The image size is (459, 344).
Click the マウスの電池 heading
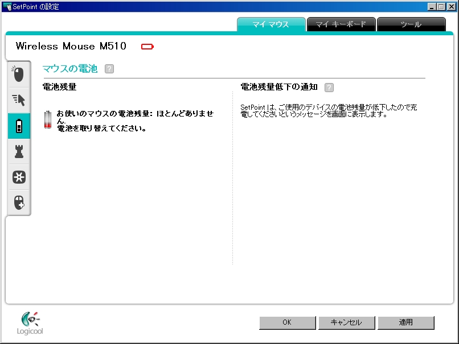pyautogui.click(x=70, y=69)
